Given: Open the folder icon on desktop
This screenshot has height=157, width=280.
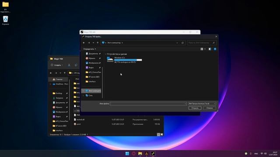Looking at the screenshot, I should pyautogui.click(x=6, y=7).
